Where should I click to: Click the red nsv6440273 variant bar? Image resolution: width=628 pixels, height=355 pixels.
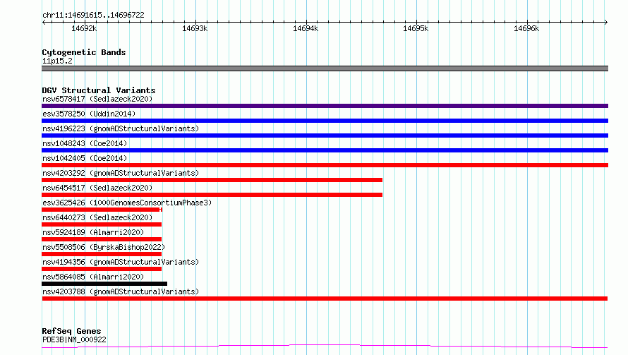click(x=102, y=224)
